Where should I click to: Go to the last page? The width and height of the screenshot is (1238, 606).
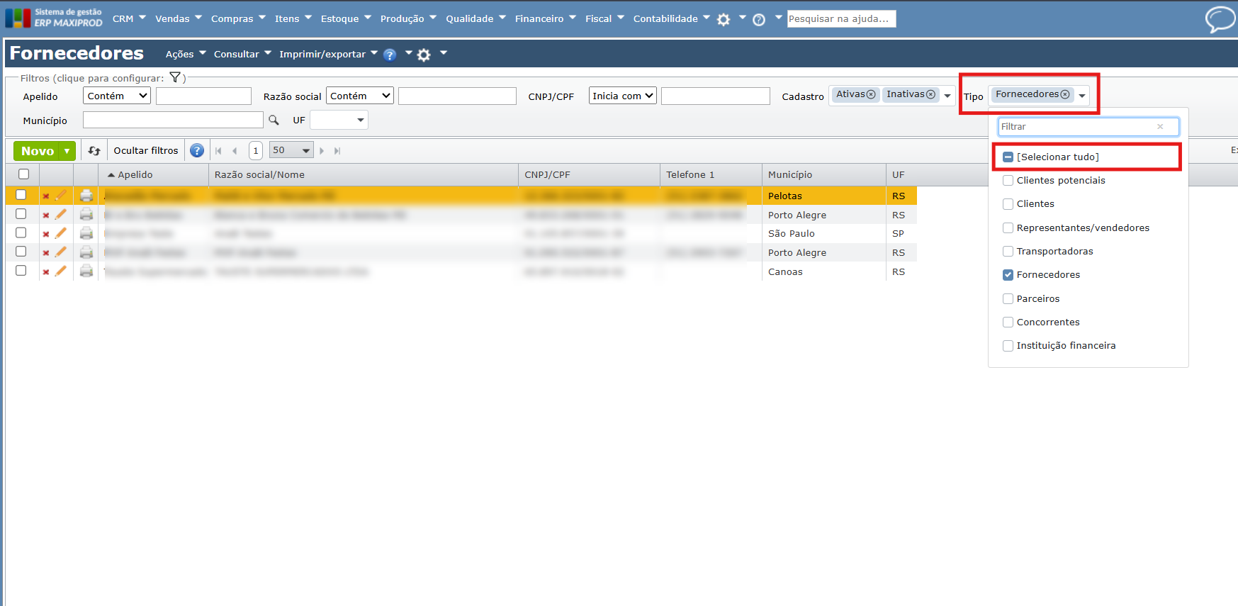click(x=337, y=151)
